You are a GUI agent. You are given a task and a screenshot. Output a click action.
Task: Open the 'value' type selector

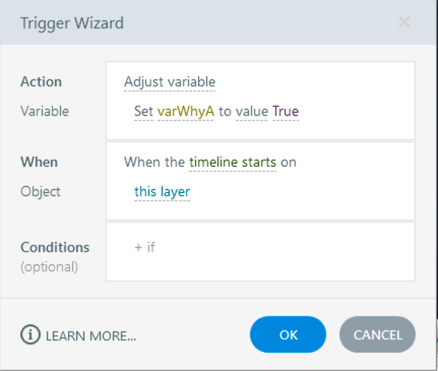(252, 112)
